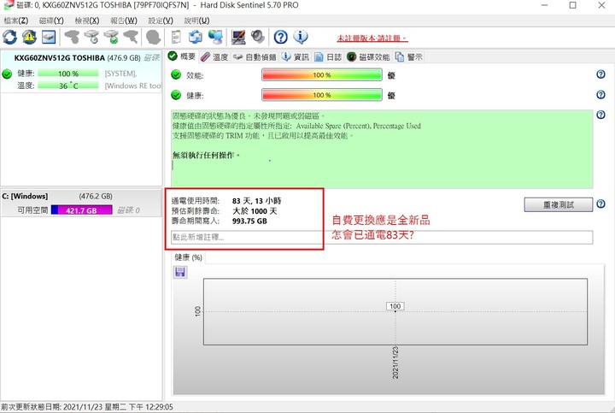Click the save floppy icon above health chart
Image resolution: width=615 pixels, height=413 pixels.
coord(180,272)
